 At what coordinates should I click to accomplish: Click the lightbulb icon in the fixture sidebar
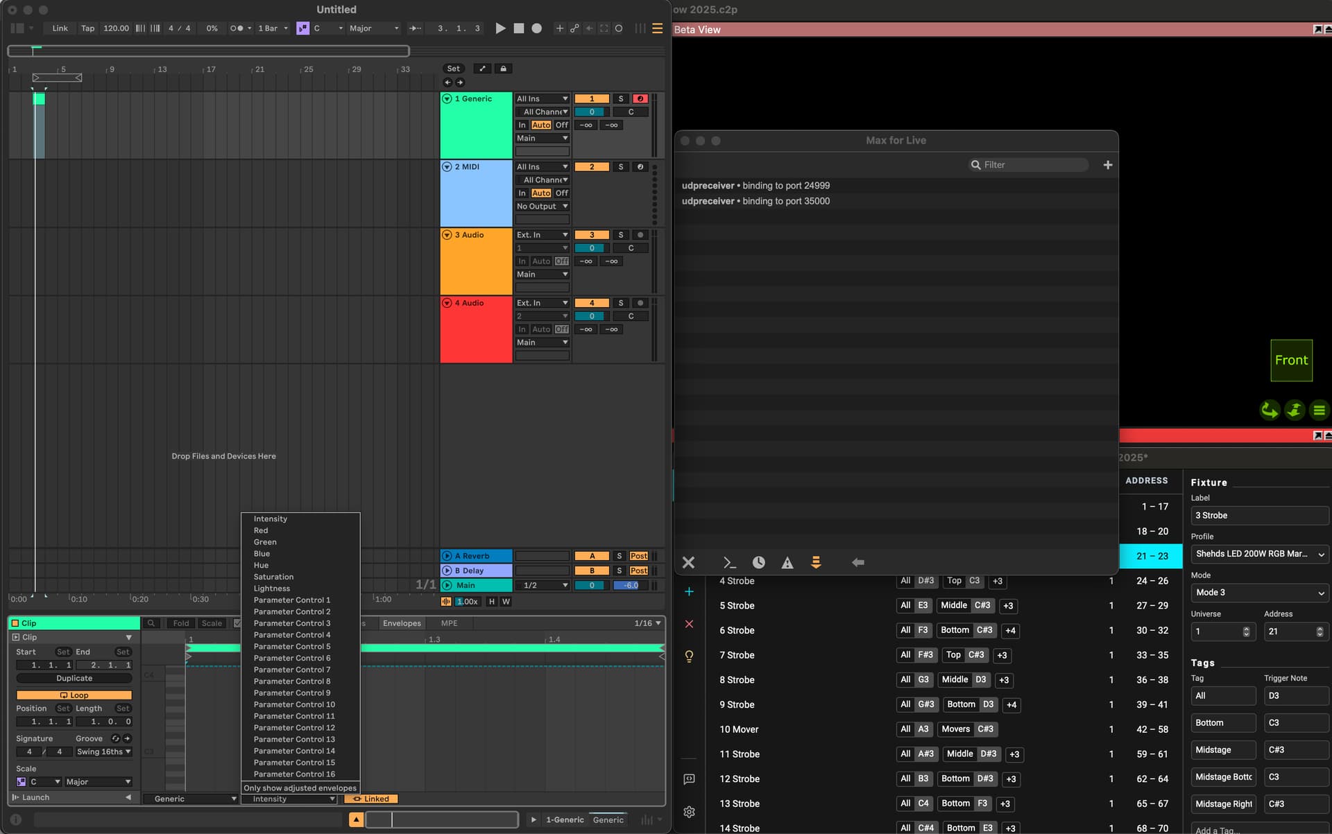pos(689,656)
